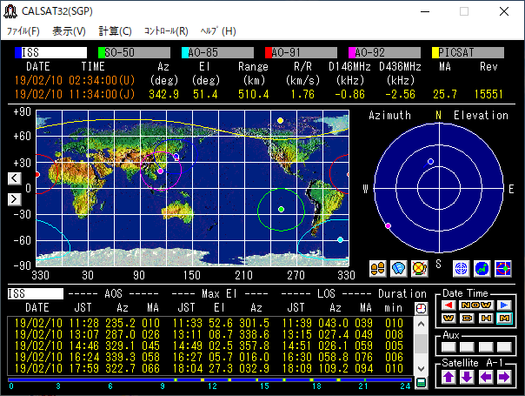Open the 表示(V) menu
Image resolution: width=525 pixels, height=396 pixels.
tap(69, 31)
